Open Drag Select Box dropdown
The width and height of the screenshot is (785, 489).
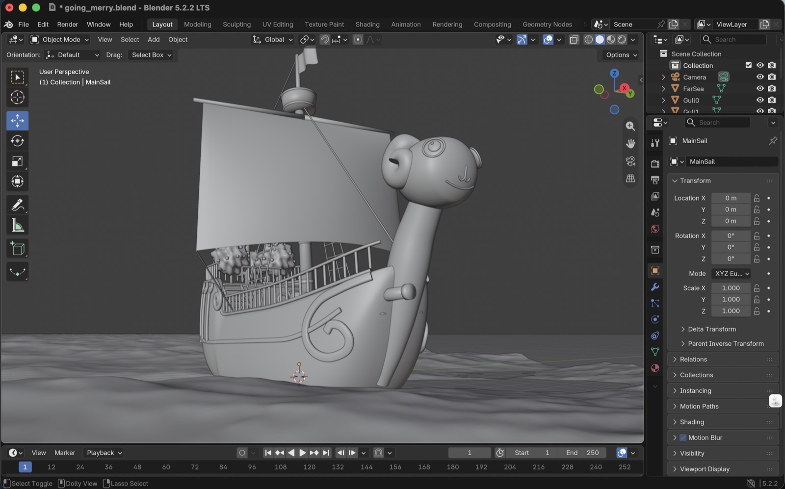(151, 55)
